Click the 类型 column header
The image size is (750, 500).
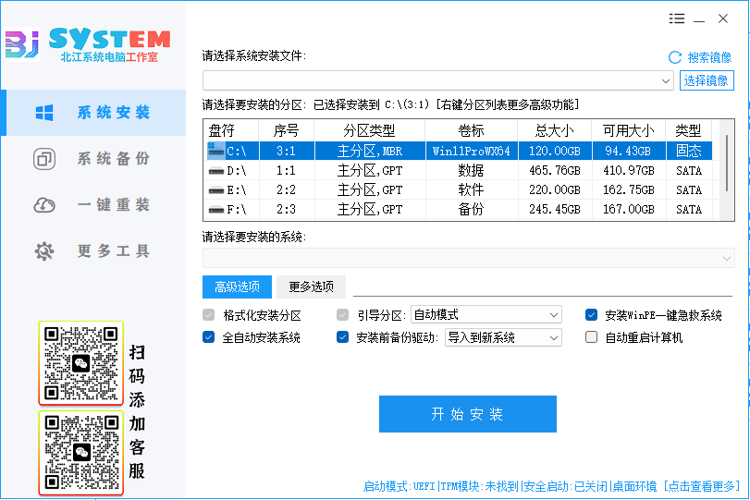click(688, 130)
